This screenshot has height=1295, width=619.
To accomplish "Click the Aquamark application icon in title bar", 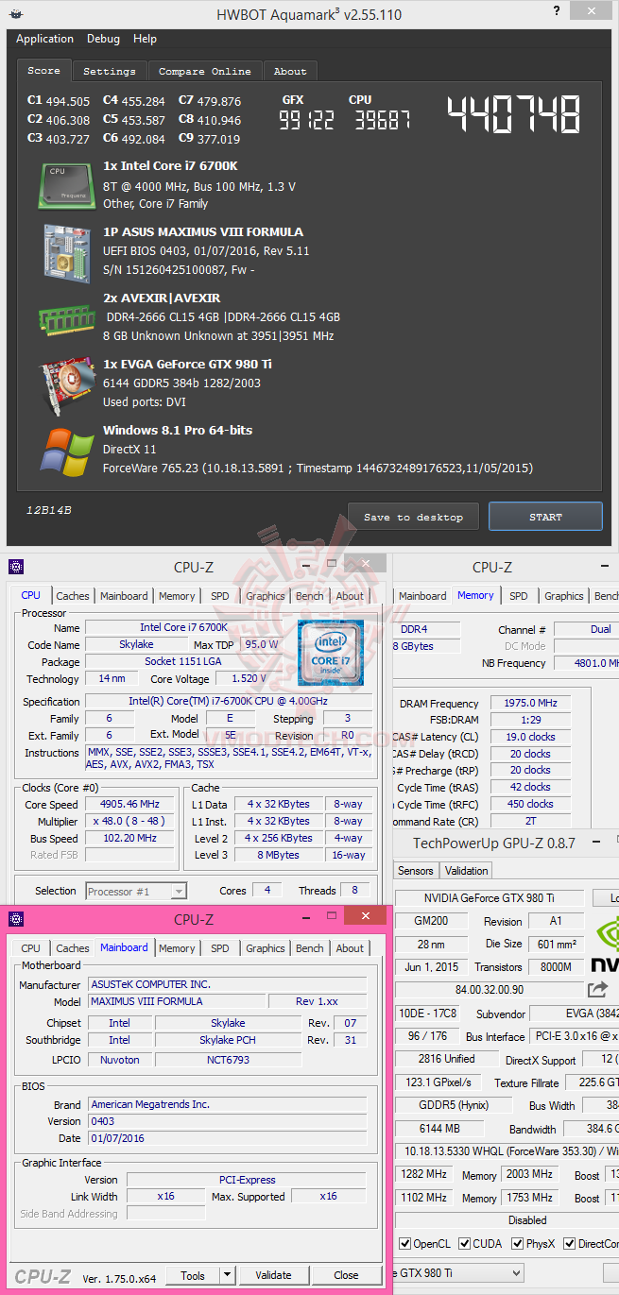I will point(16,15).
